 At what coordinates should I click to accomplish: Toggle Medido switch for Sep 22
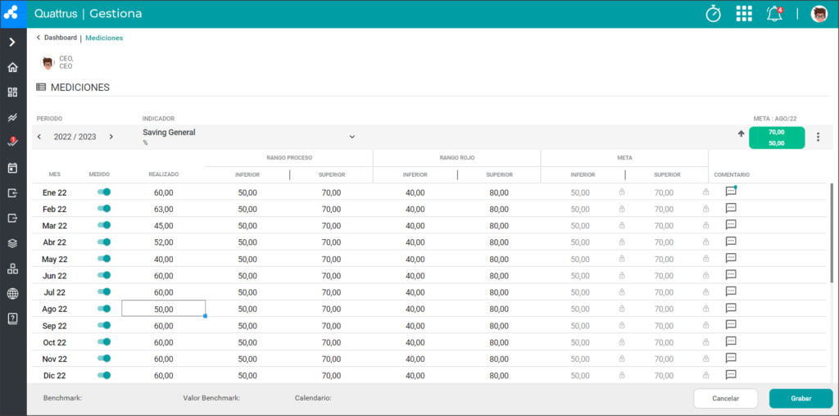point(104,325)
